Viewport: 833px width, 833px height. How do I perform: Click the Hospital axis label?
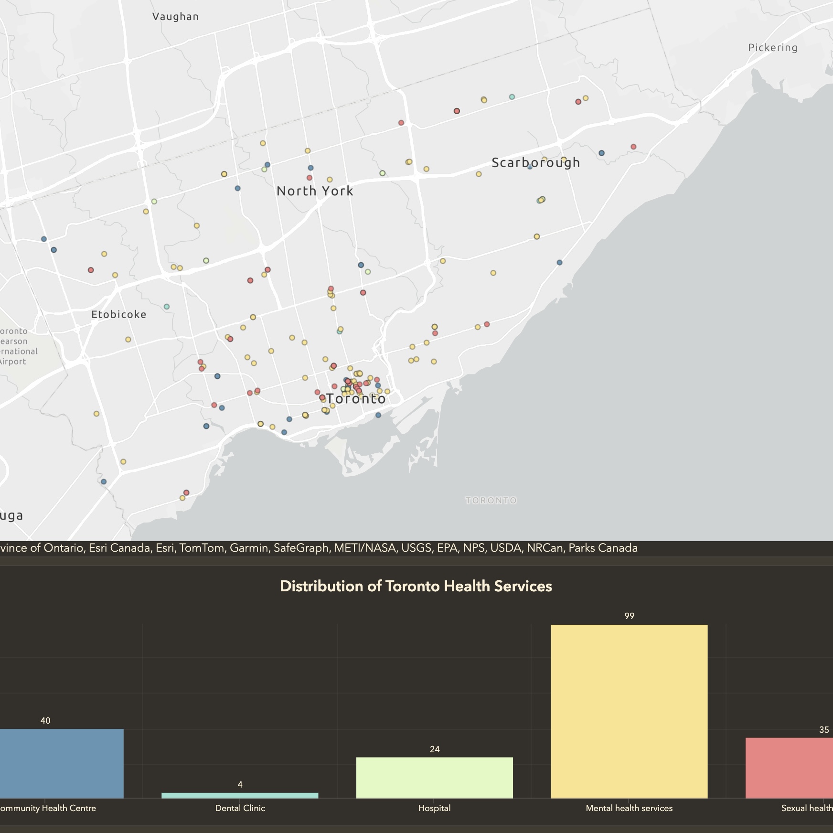click(x=434, y=808)
